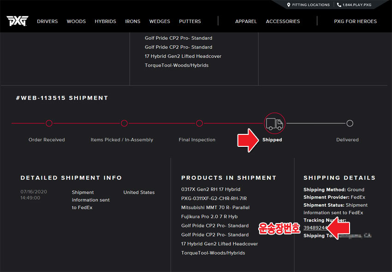The image size is (392, 272).
Task: Click the "#WEB-113515 SHIPMENT" heading
Action: [x=62, y=98]
